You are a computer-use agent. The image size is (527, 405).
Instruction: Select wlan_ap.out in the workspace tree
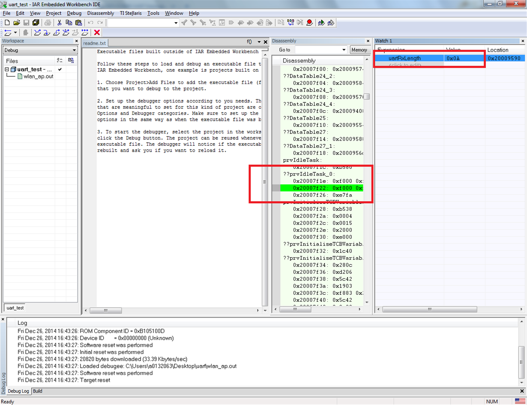click(38, 76)
